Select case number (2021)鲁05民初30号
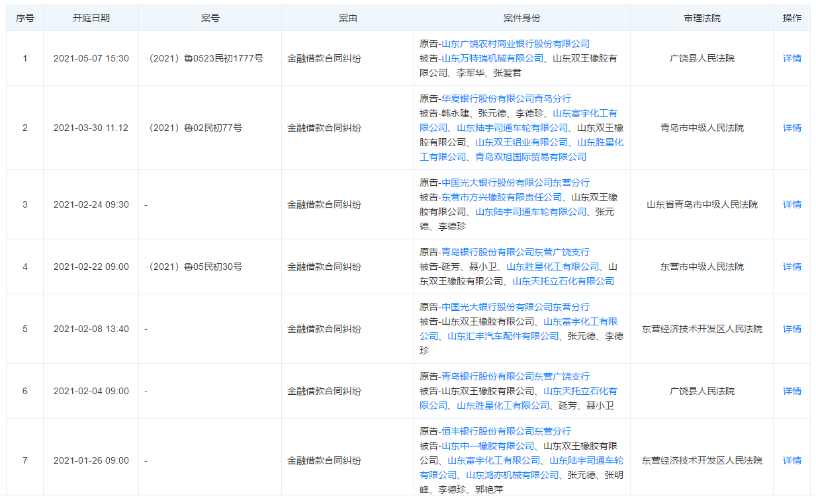The height and width of the screenshot is (502, 816). pos(193,267)
